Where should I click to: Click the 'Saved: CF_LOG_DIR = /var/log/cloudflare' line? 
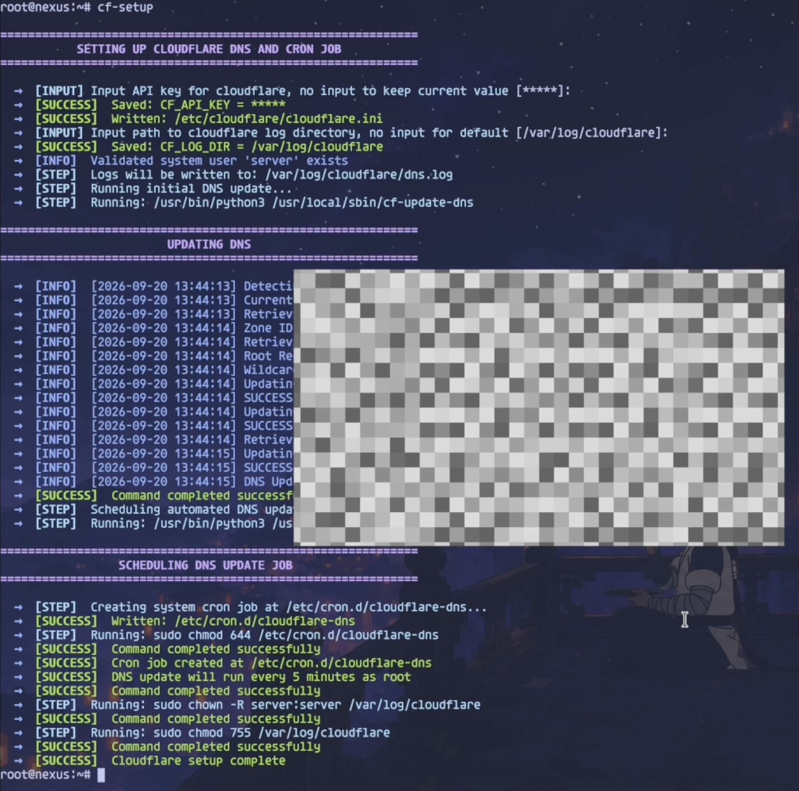click(x=198, y=147)
